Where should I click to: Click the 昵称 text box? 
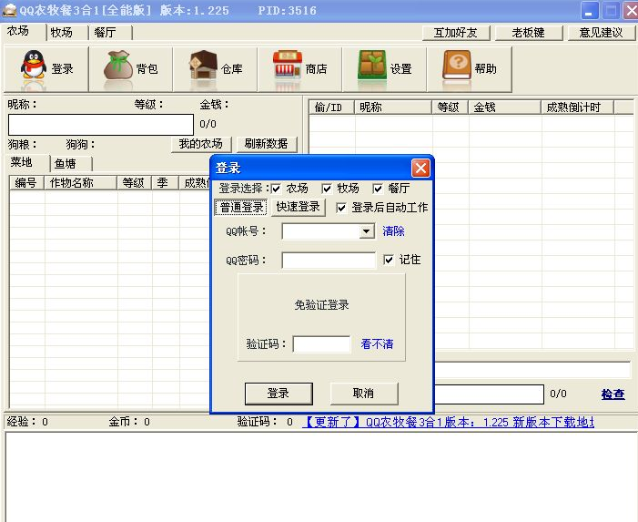(x=101, y=125)
